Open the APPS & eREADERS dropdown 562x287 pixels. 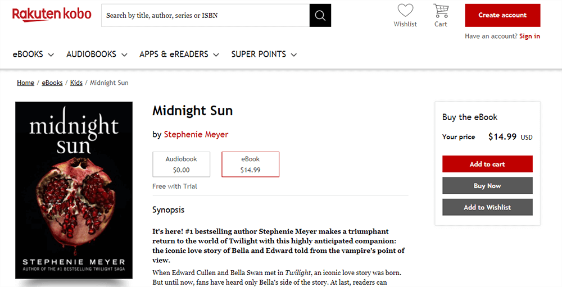tap(180, 54)
